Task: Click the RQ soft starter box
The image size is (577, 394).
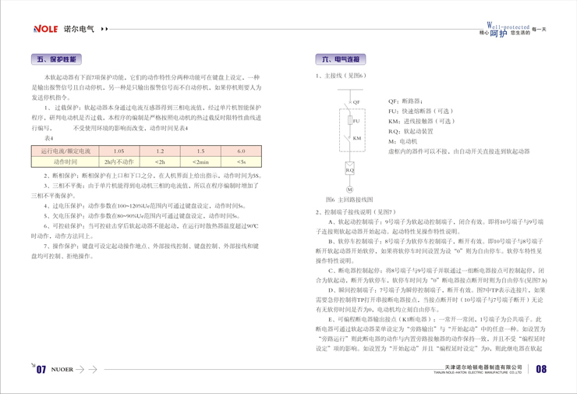Action: pos(349,169)
